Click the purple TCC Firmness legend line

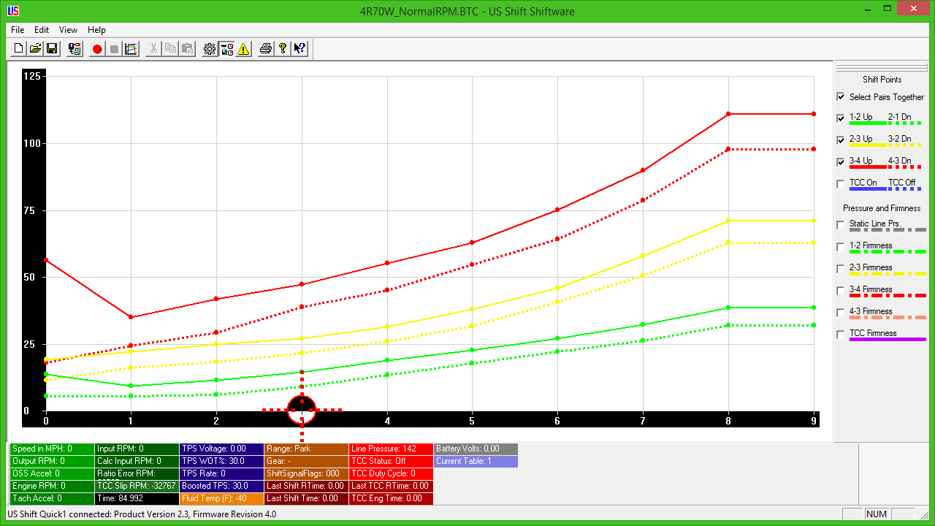point(888,340)
